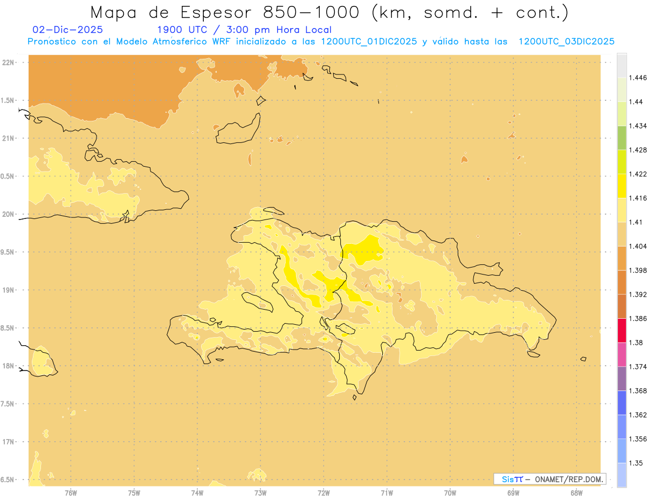Image resolution: width=647 pixels, height=500 pixels.
Task: Click the red legend swatch between 1.38 and 1.386
Action: click(622, 331)
